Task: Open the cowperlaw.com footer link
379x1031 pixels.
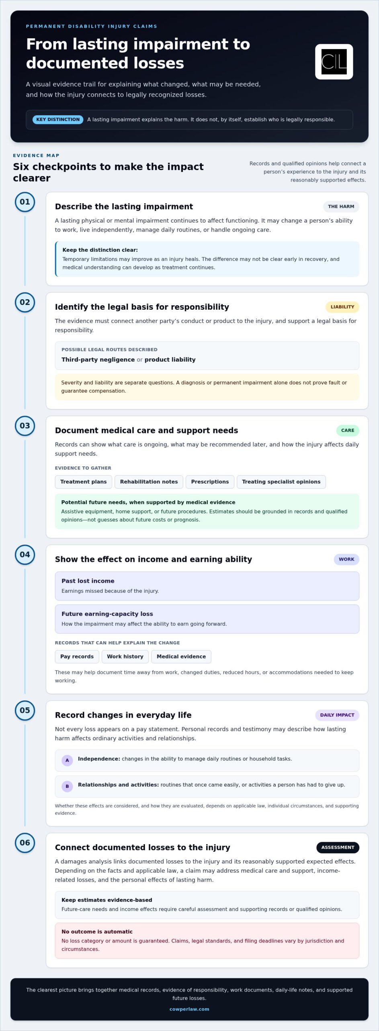Action: (x=189, y=1009)
